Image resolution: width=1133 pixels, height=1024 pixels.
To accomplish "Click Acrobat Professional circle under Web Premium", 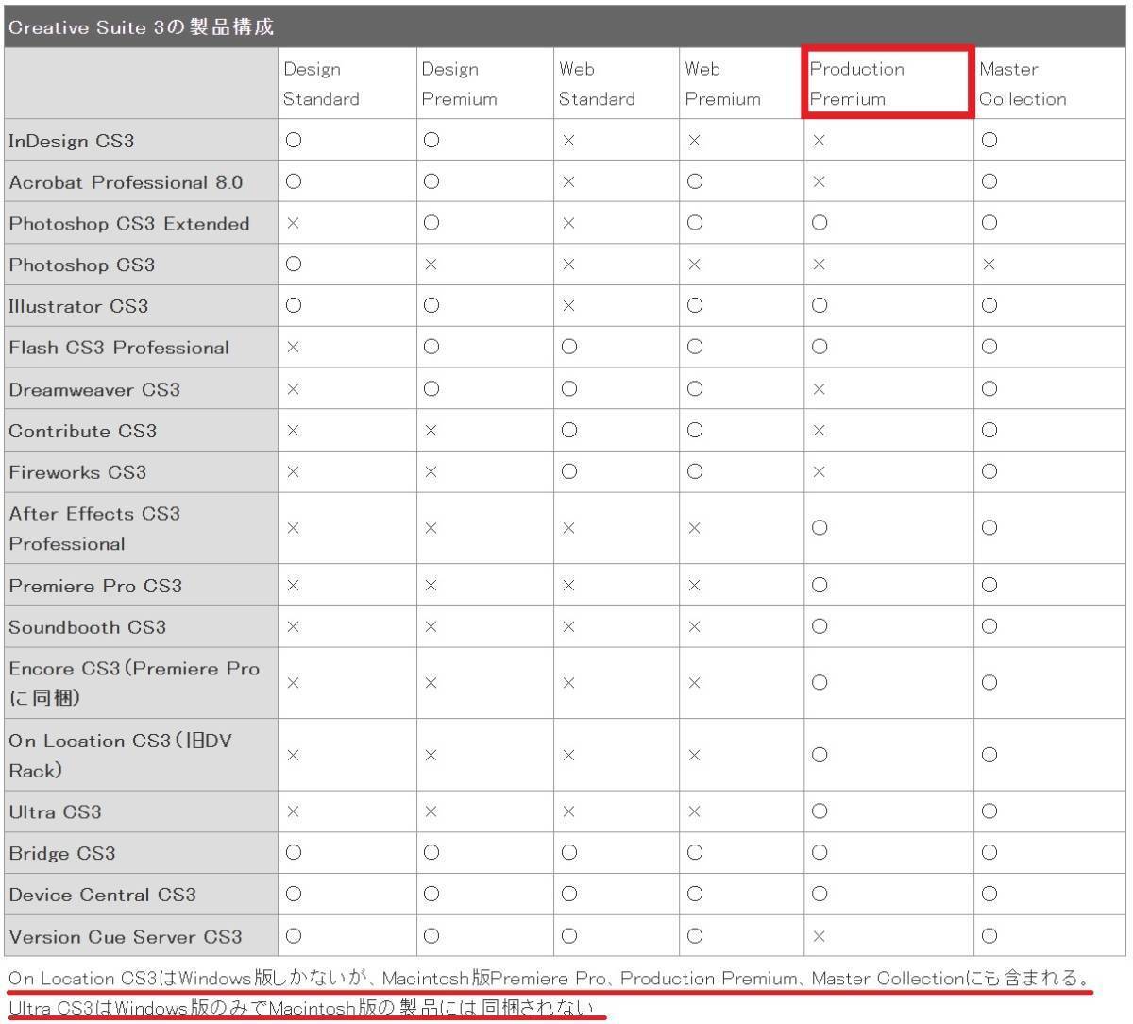I will coord(694,182).
